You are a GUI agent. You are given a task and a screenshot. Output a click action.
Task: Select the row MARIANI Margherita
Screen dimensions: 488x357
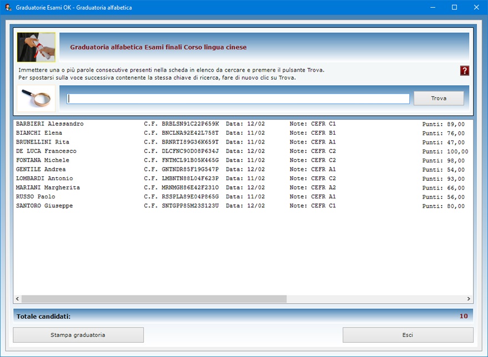click(x=243, y=188)
